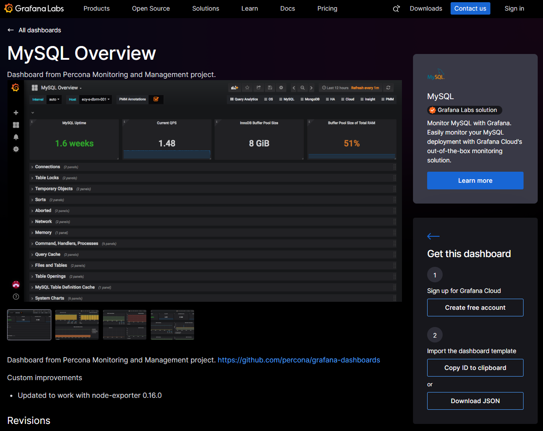Image resolution: width=543 pixels, height=431 pixels.
Task: Click Learn more button in MySQL card
Action: (x=475, y=181)
